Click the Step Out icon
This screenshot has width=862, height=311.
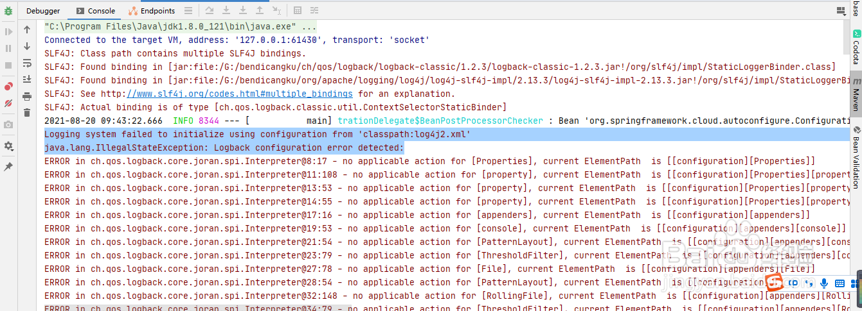(260, 11)
